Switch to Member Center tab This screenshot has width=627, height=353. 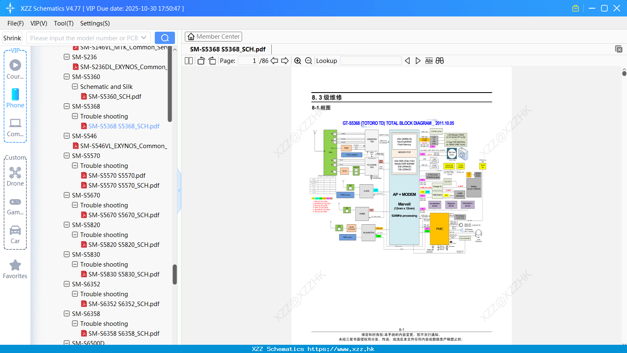point(213,37)
